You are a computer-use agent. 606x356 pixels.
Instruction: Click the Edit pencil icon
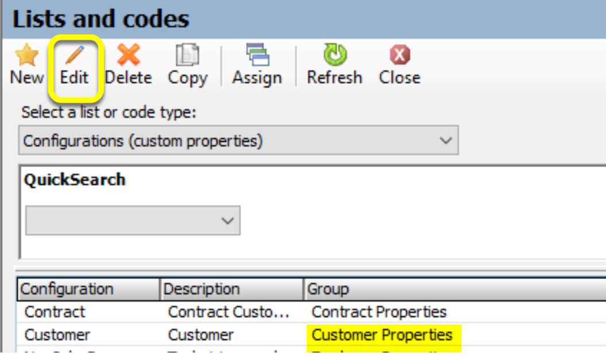pos(74,56)
